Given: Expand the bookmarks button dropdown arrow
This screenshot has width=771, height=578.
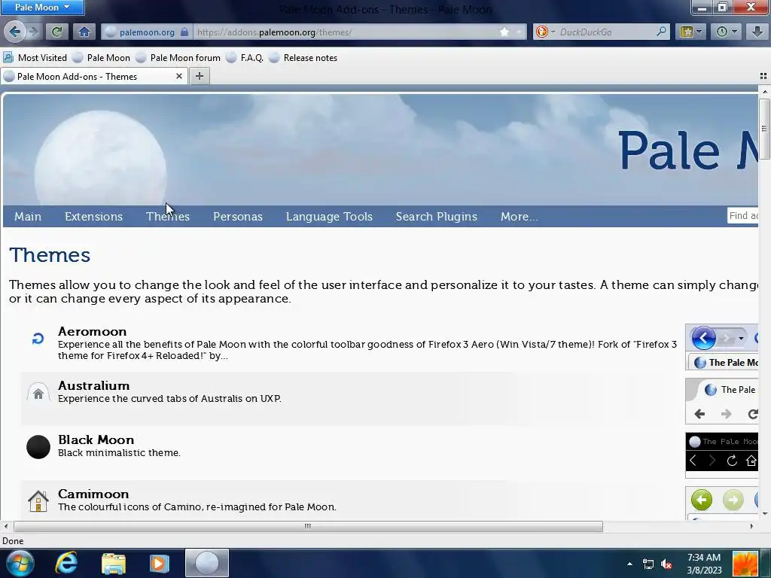Looking at the screenshot, I should tap(699, 32).
